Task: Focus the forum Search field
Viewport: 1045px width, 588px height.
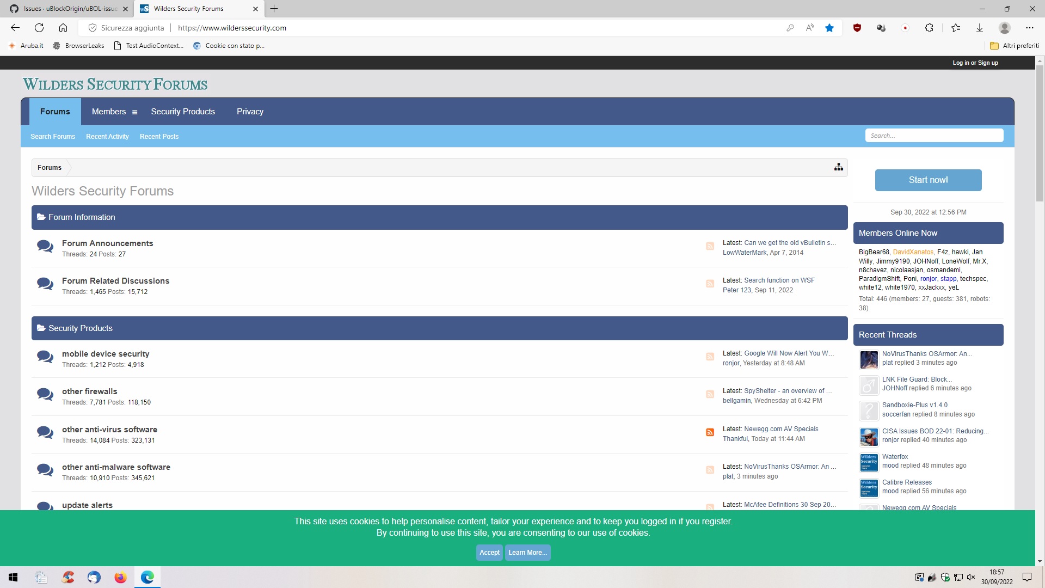Action: [934, 136]
